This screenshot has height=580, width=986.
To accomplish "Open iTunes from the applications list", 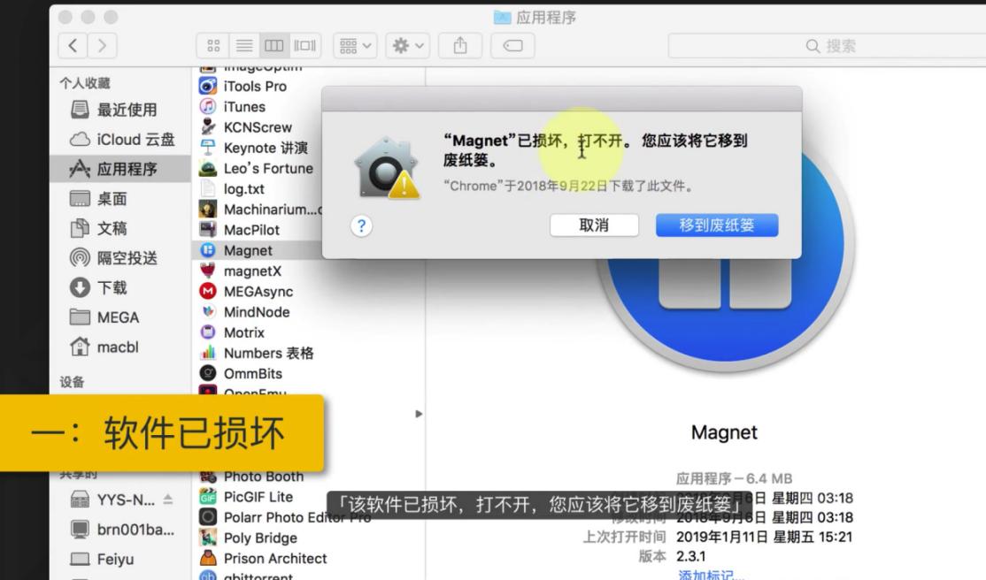I will (243, 106).
